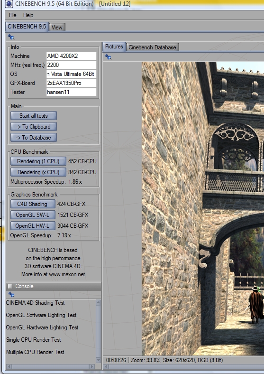Click the OS input field
This screenshot has height=374, width=264.
(71, 74)
